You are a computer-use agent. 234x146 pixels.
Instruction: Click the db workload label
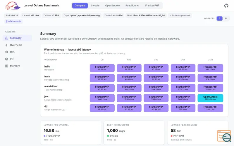pos(46,106)
